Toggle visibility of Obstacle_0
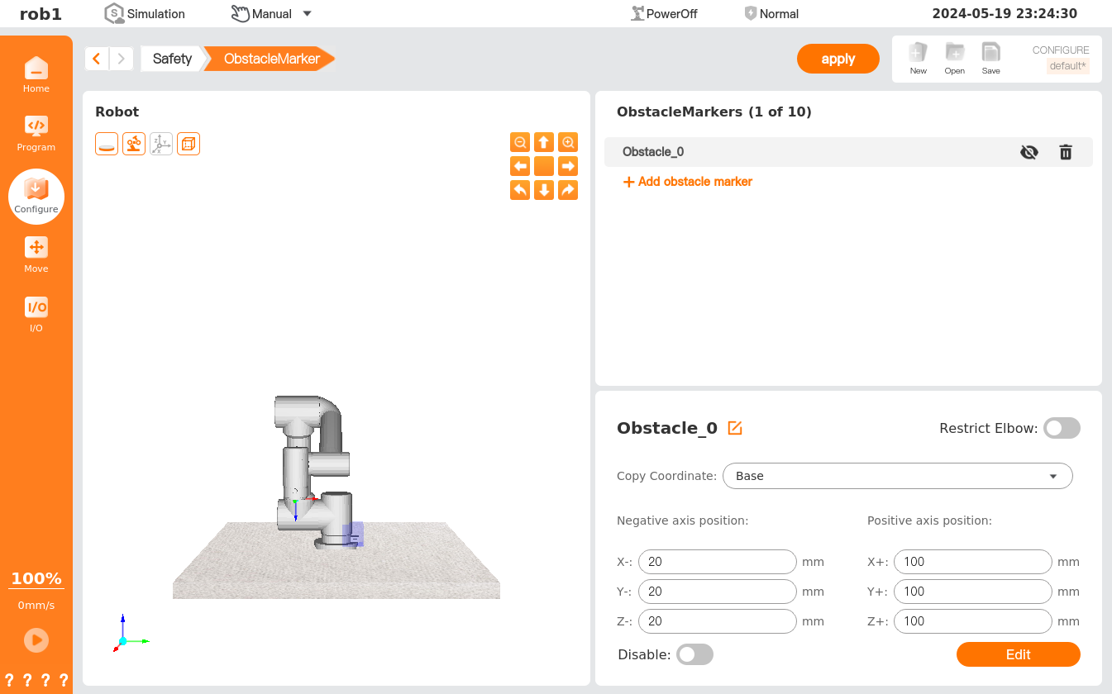Viewport: 1112px width, 694px height. (1029, 152)
